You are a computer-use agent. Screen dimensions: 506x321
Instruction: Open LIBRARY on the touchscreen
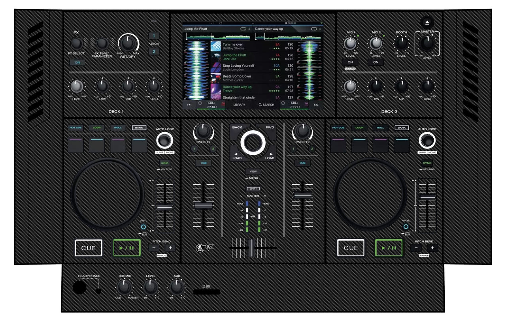pyautogui.click(x=239, y=105)
